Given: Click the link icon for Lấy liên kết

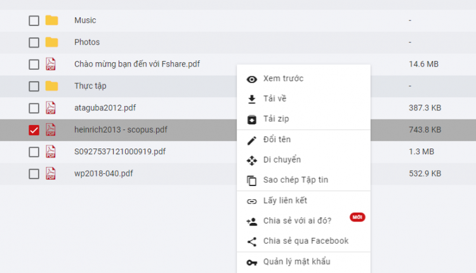Looking at the screenshot, I should [252, 201].
